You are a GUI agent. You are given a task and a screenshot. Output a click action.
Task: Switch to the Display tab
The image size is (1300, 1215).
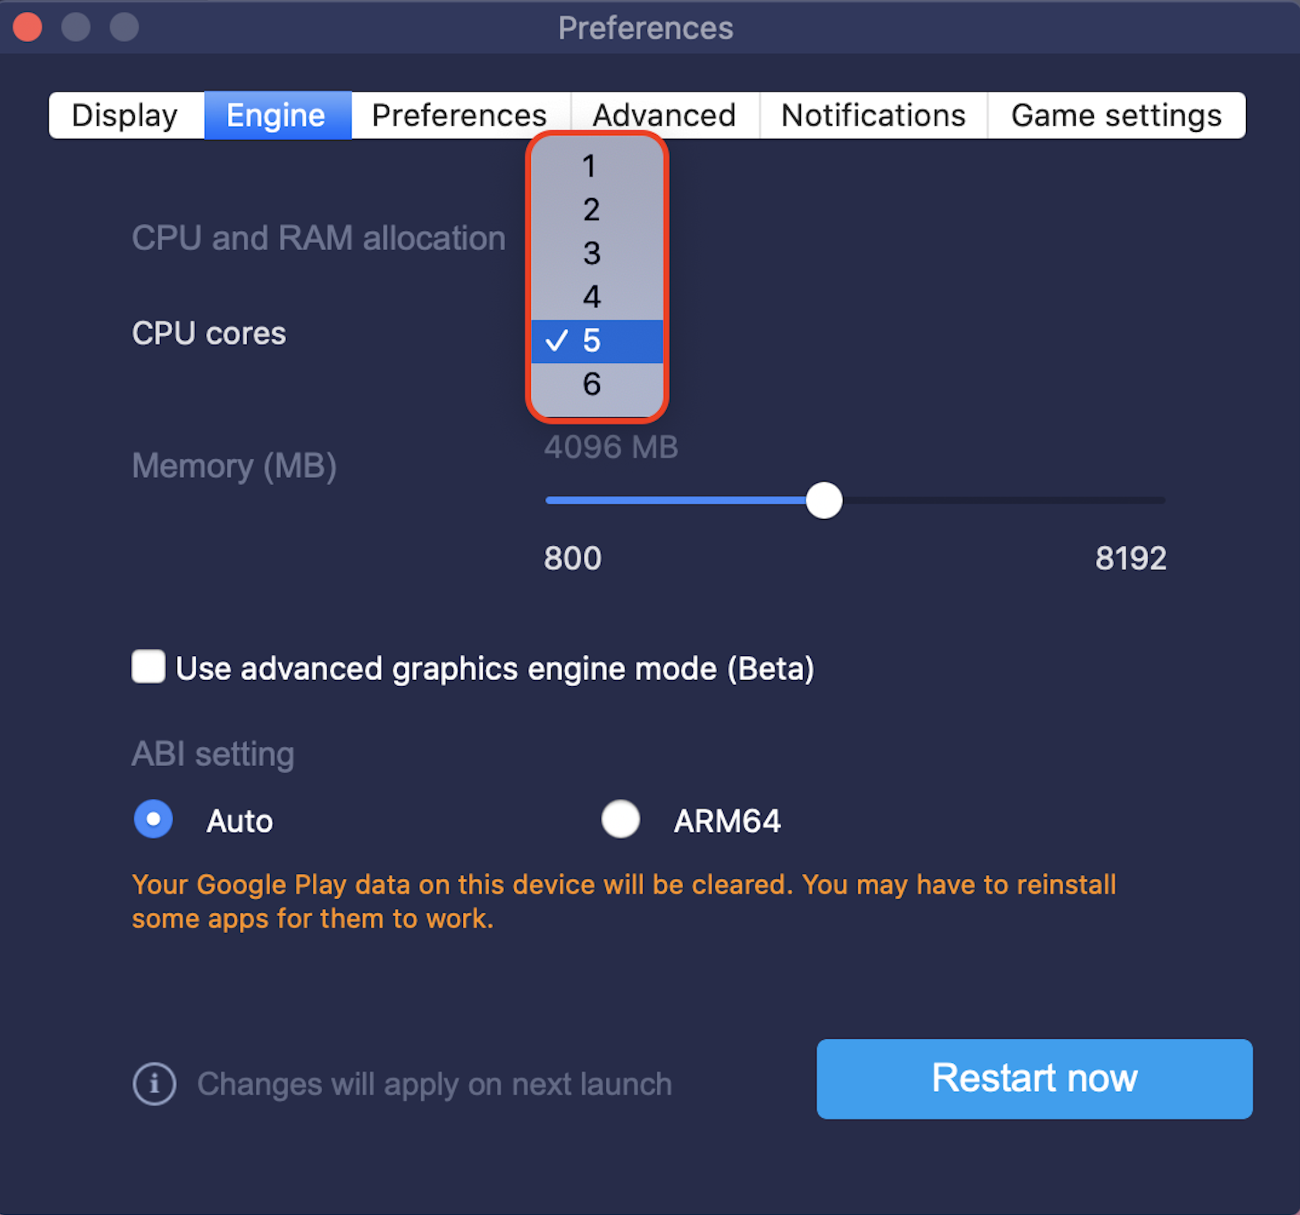tap(126, 115)
